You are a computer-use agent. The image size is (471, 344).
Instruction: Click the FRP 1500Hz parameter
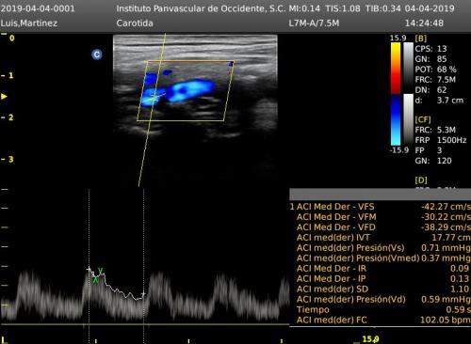click(x=441, y=140)
